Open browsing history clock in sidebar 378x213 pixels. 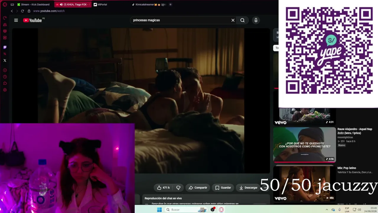coord(5,77)
